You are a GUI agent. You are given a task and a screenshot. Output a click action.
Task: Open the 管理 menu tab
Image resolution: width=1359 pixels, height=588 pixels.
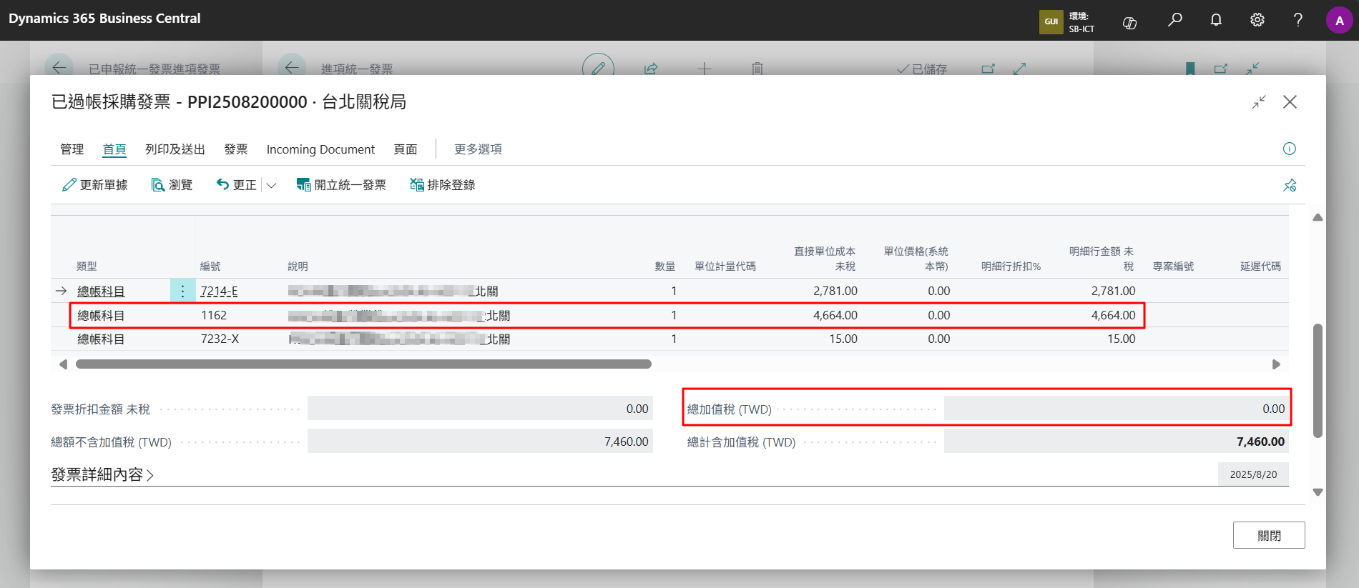(x=72, y=149)
